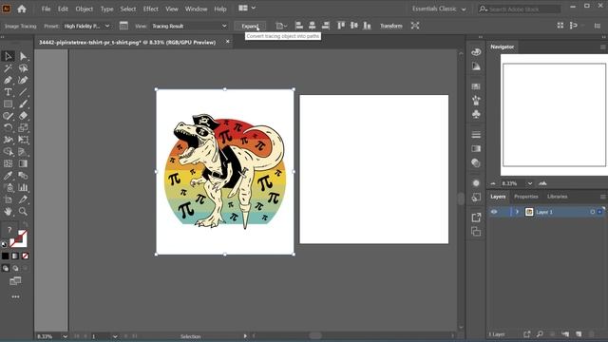Align selection to horizontal left

click(299, 26)
